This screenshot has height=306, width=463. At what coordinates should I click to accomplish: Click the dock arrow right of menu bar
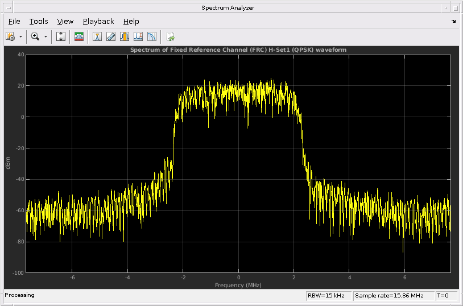(x=454, y=22)
